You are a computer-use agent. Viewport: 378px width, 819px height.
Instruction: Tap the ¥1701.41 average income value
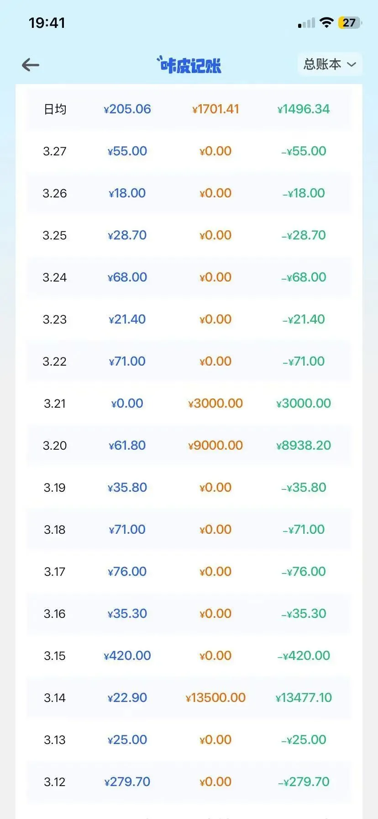(x=215, y=109)
